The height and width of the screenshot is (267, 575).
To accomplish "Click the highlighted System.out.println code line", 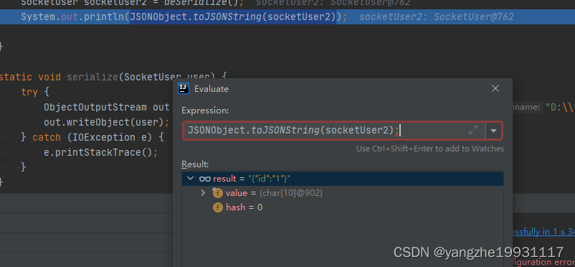I will pos(287,17).
